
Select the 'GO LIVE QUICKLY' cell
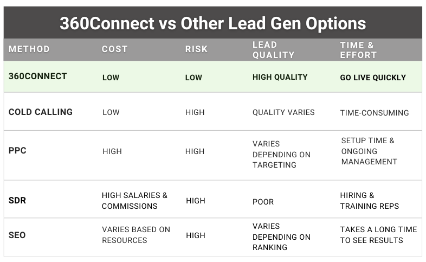[x=373, y=78]
